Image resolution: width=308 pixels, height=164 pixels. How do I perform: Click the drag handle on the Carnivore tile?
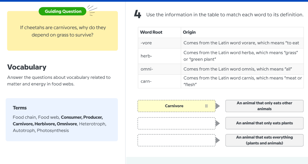point(206,106)
